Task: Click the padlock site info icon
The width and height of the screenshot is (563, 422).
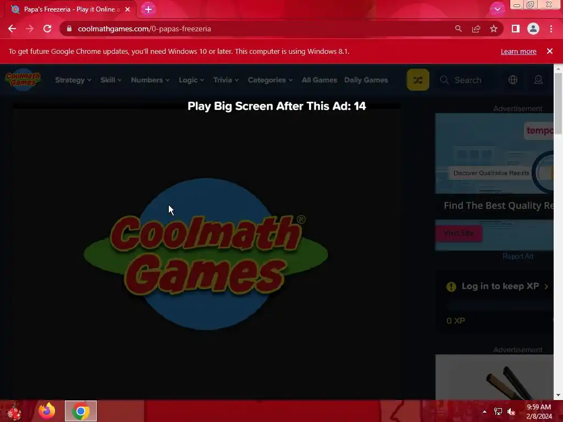Action: (69, 29)
